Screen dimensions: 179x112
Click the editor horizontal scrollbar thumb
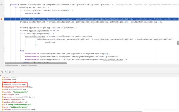coord(36,63)
